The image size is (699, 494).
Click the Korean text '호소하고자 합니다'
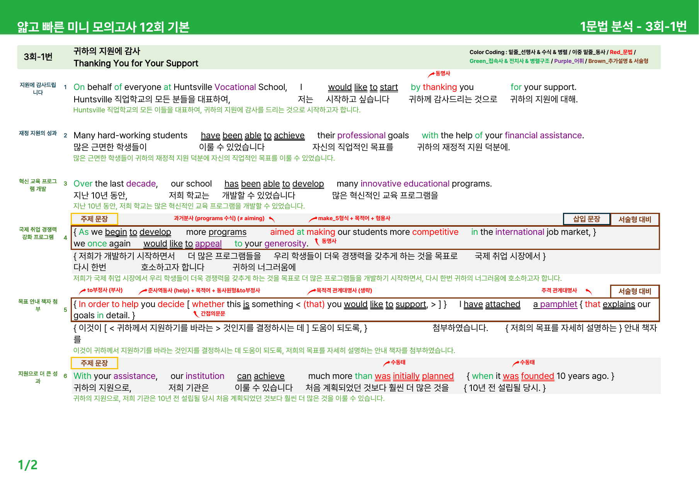[173, 267]
